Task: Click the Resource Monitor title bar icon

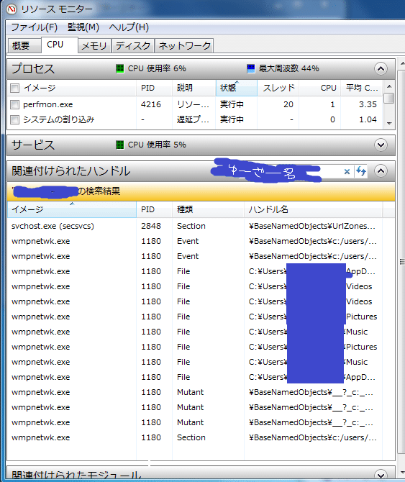Action: tap(12, 9)
